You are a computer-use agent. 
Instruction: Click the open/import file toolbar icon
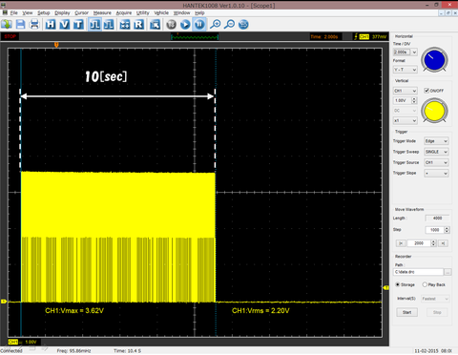point(7,24)
